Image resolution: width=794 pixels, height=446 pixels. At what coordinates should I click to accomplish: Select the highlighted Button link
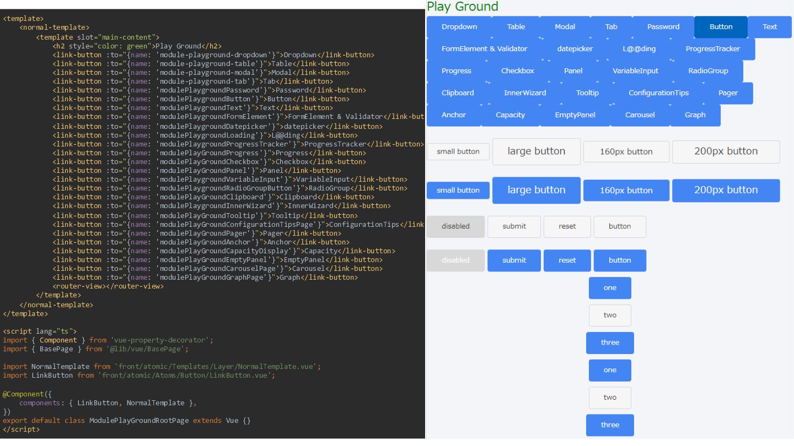tap(721, 27)
